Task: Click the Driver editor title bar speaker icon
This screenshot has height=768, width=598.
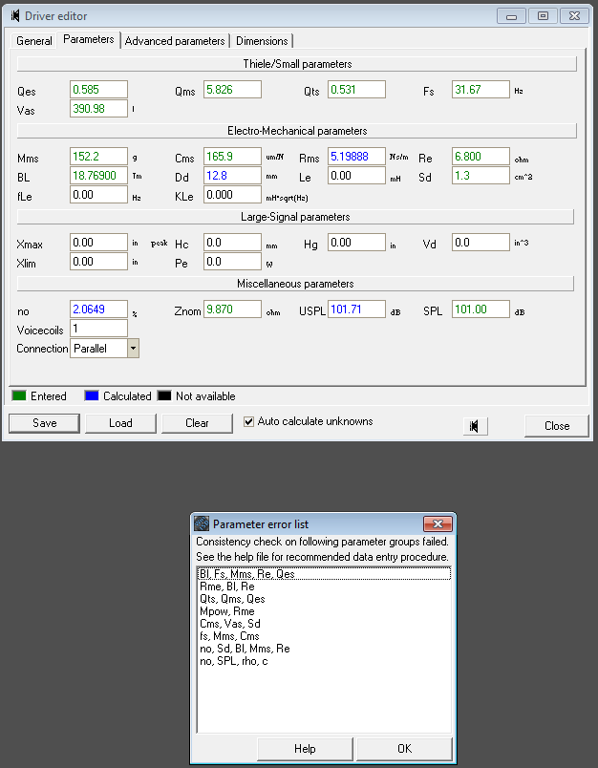Action: [15, 16]
